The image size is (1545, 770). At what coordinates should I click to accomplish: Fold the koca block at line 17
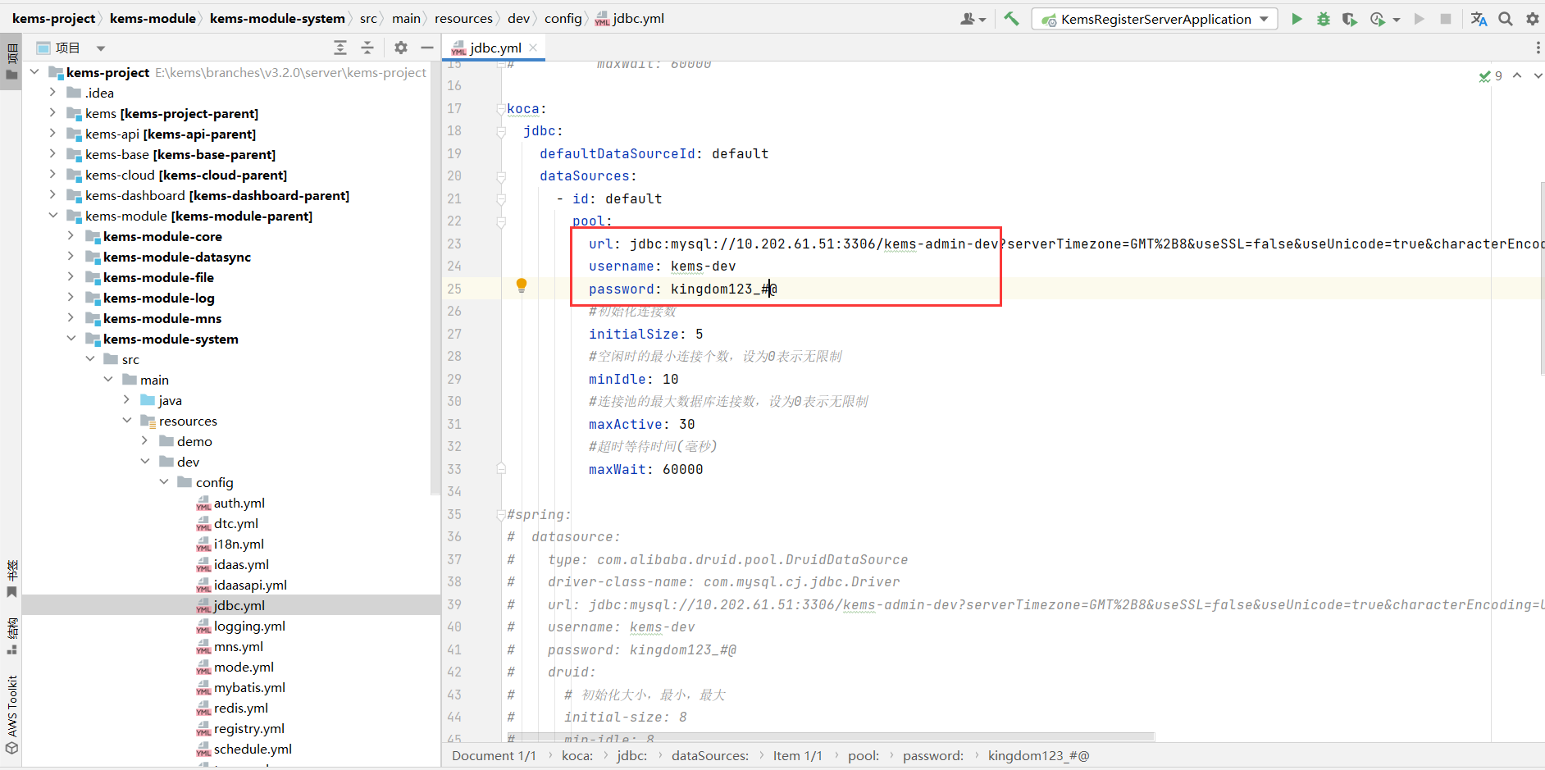point(501,109)
